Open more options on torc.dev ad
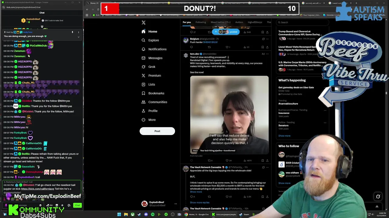The width and height of the screenshot is (389, 218). pos(267,54)
